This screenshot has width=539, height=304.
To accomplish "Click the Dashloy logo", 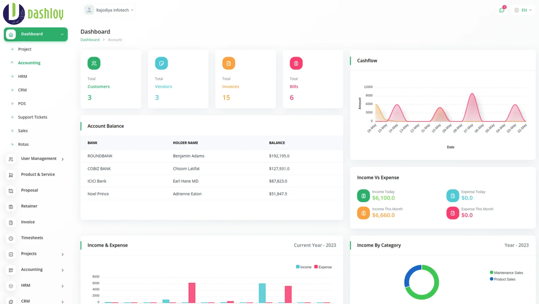I will (x=33, y=13).
